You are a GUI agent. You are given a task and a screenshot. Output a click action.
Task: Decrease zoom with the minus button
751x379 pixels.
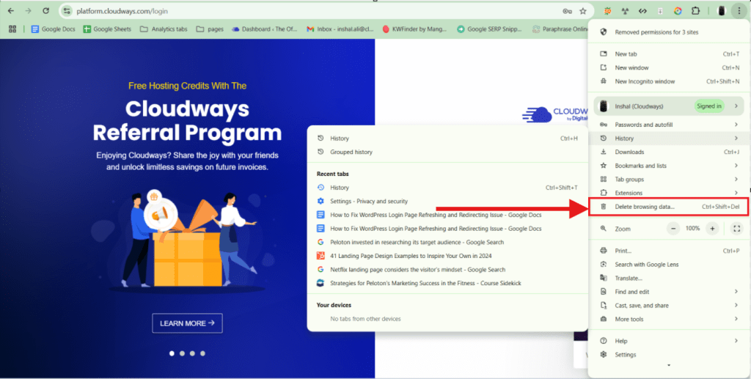pyautogui.click(x=673, y=229)
